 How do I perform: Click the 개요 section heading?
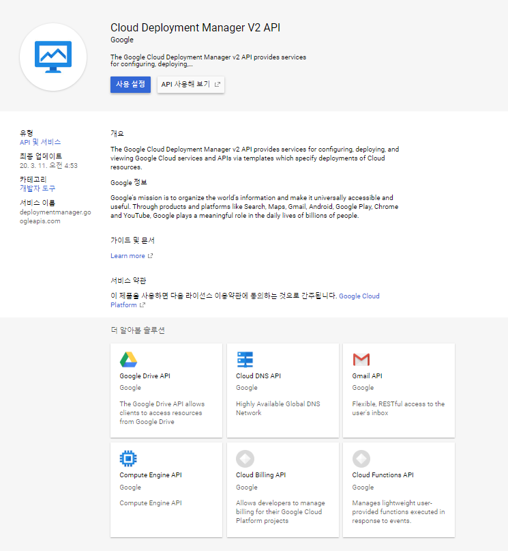[x=117, y=134]
